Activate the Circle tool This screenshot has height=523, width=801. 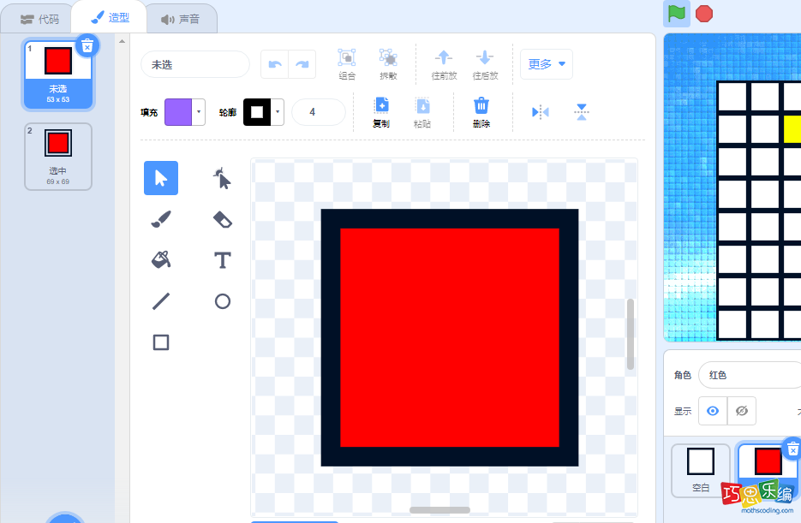click(223, 301)
